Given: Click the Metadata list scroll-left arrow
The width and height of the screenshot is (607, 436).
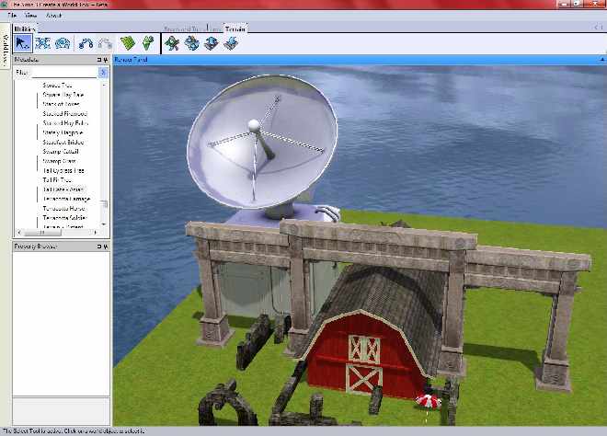Looking at the screenshot, I should coord(19,233).
